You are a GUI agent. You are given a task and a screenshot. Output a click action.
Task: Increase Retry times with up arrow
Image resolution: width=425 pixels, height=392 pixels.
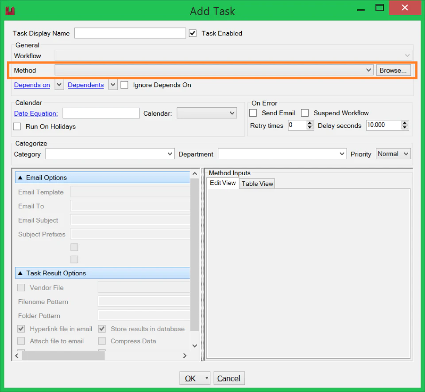coord(310,123)
